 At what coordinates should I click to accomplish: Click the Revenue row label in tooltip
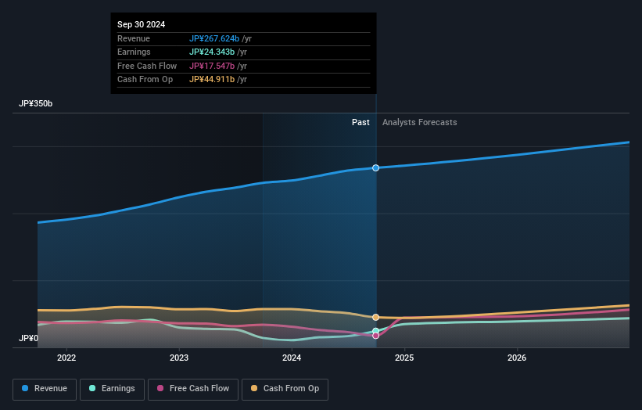134,38
